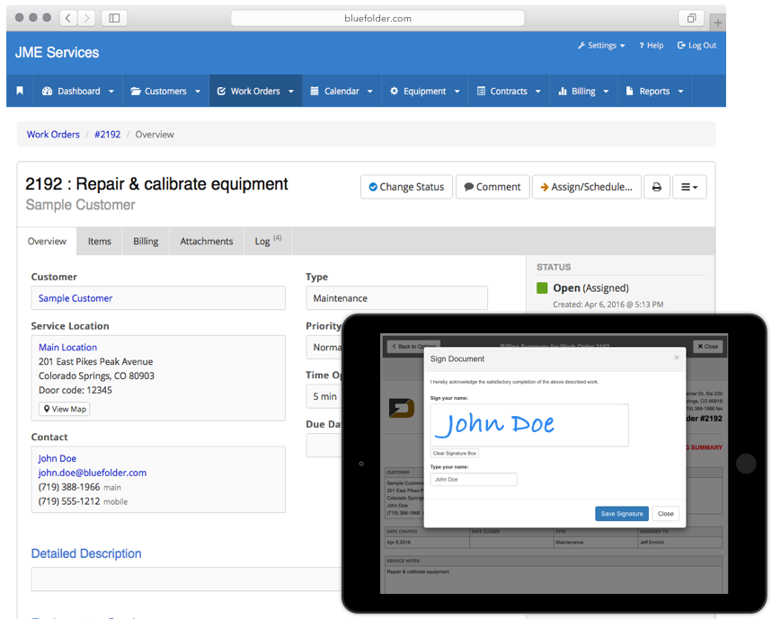Click the browser back arrow
Viewport: 772px width, 619px height.
point(68,18)
